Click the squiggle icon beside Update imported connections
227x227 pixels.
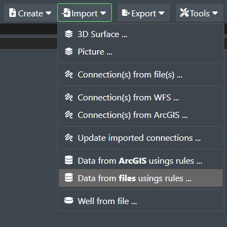point(69,138)
